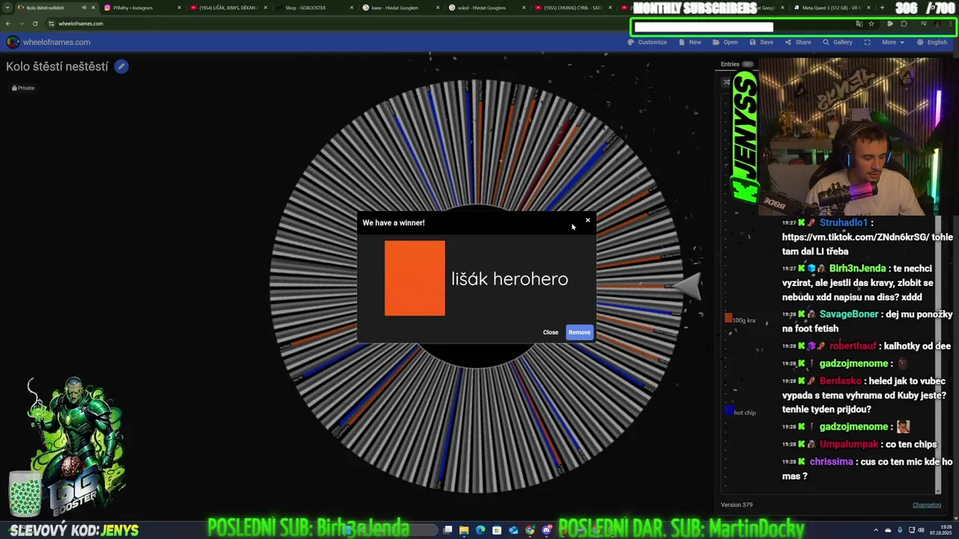Go back in the browser
Viewport: 959px width, 539px height.
(8, 23)
